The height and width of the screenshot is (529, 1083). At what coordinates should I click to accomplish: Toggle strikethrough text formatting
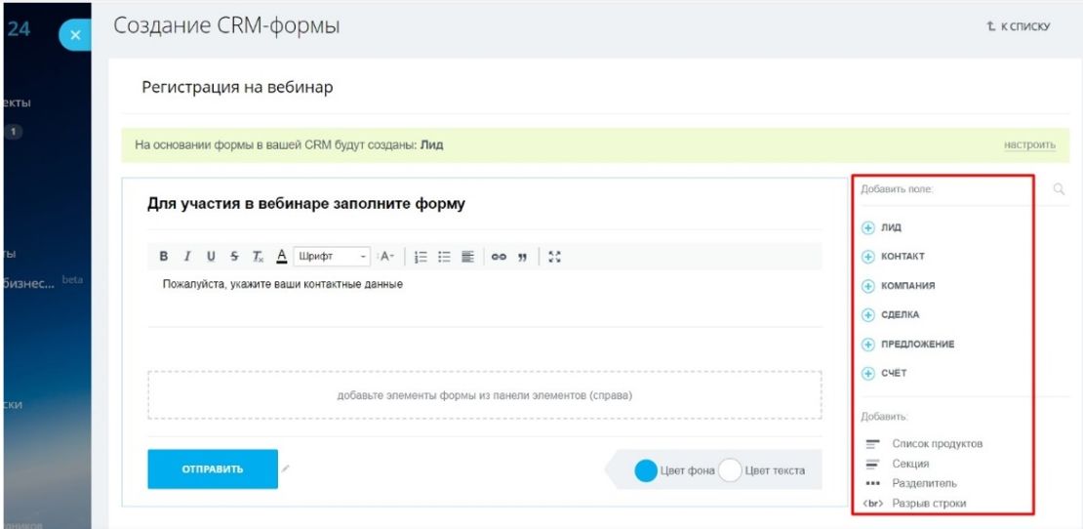(x=234, y=257)
